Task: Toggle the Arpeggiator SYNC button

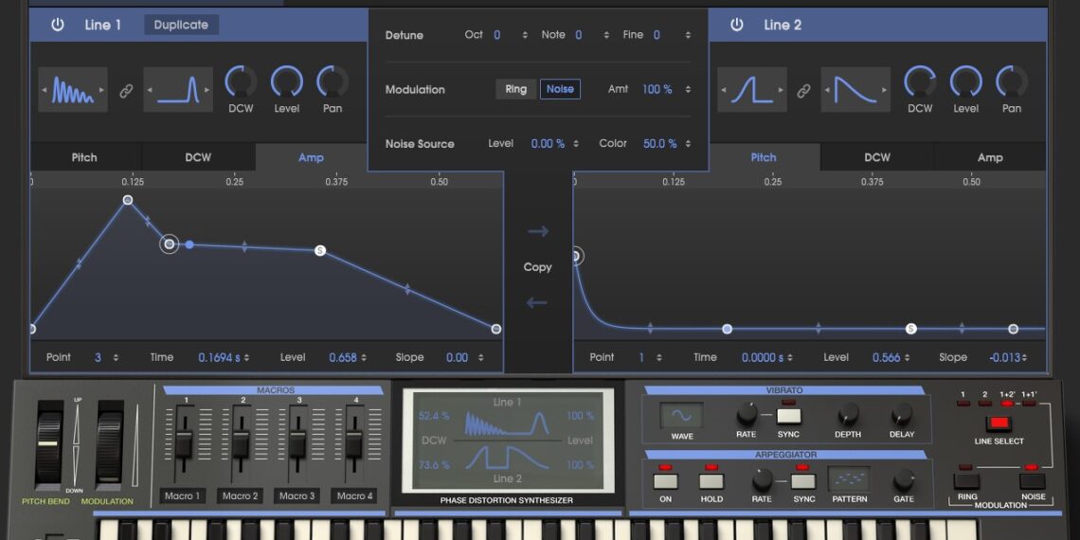Action: point(803,480)
